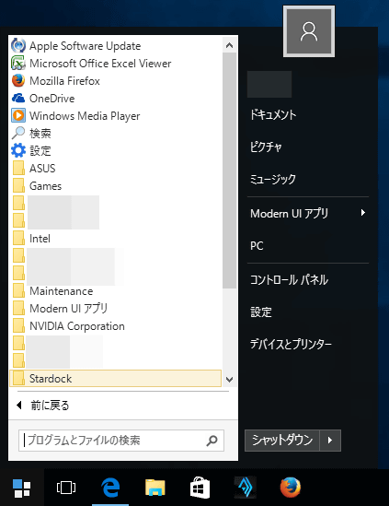Click the user account picture at the top
Viewport: 389px width, 506px height.
309,31
